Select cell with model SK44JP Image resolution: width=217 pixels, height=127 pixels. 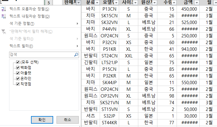coord(109,83)
